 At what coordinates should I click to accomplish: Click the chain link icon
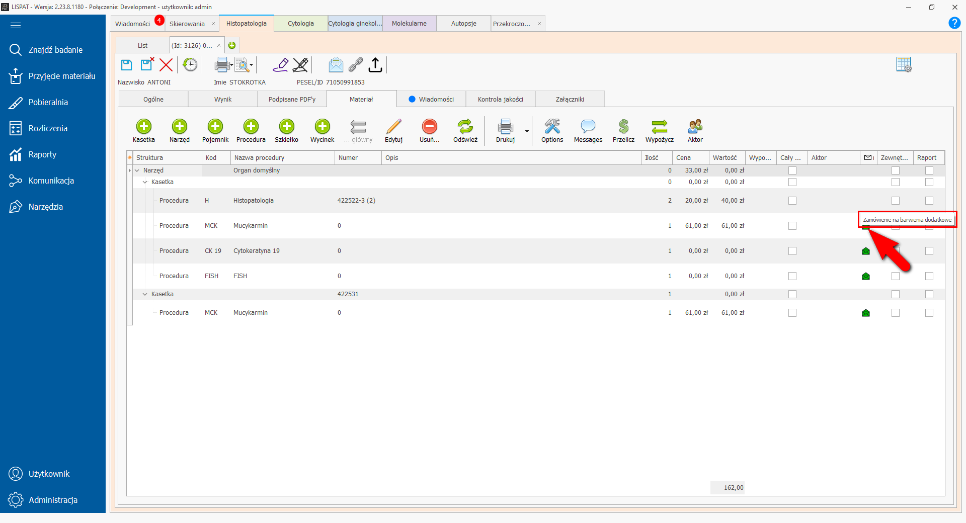coord(356,65)
